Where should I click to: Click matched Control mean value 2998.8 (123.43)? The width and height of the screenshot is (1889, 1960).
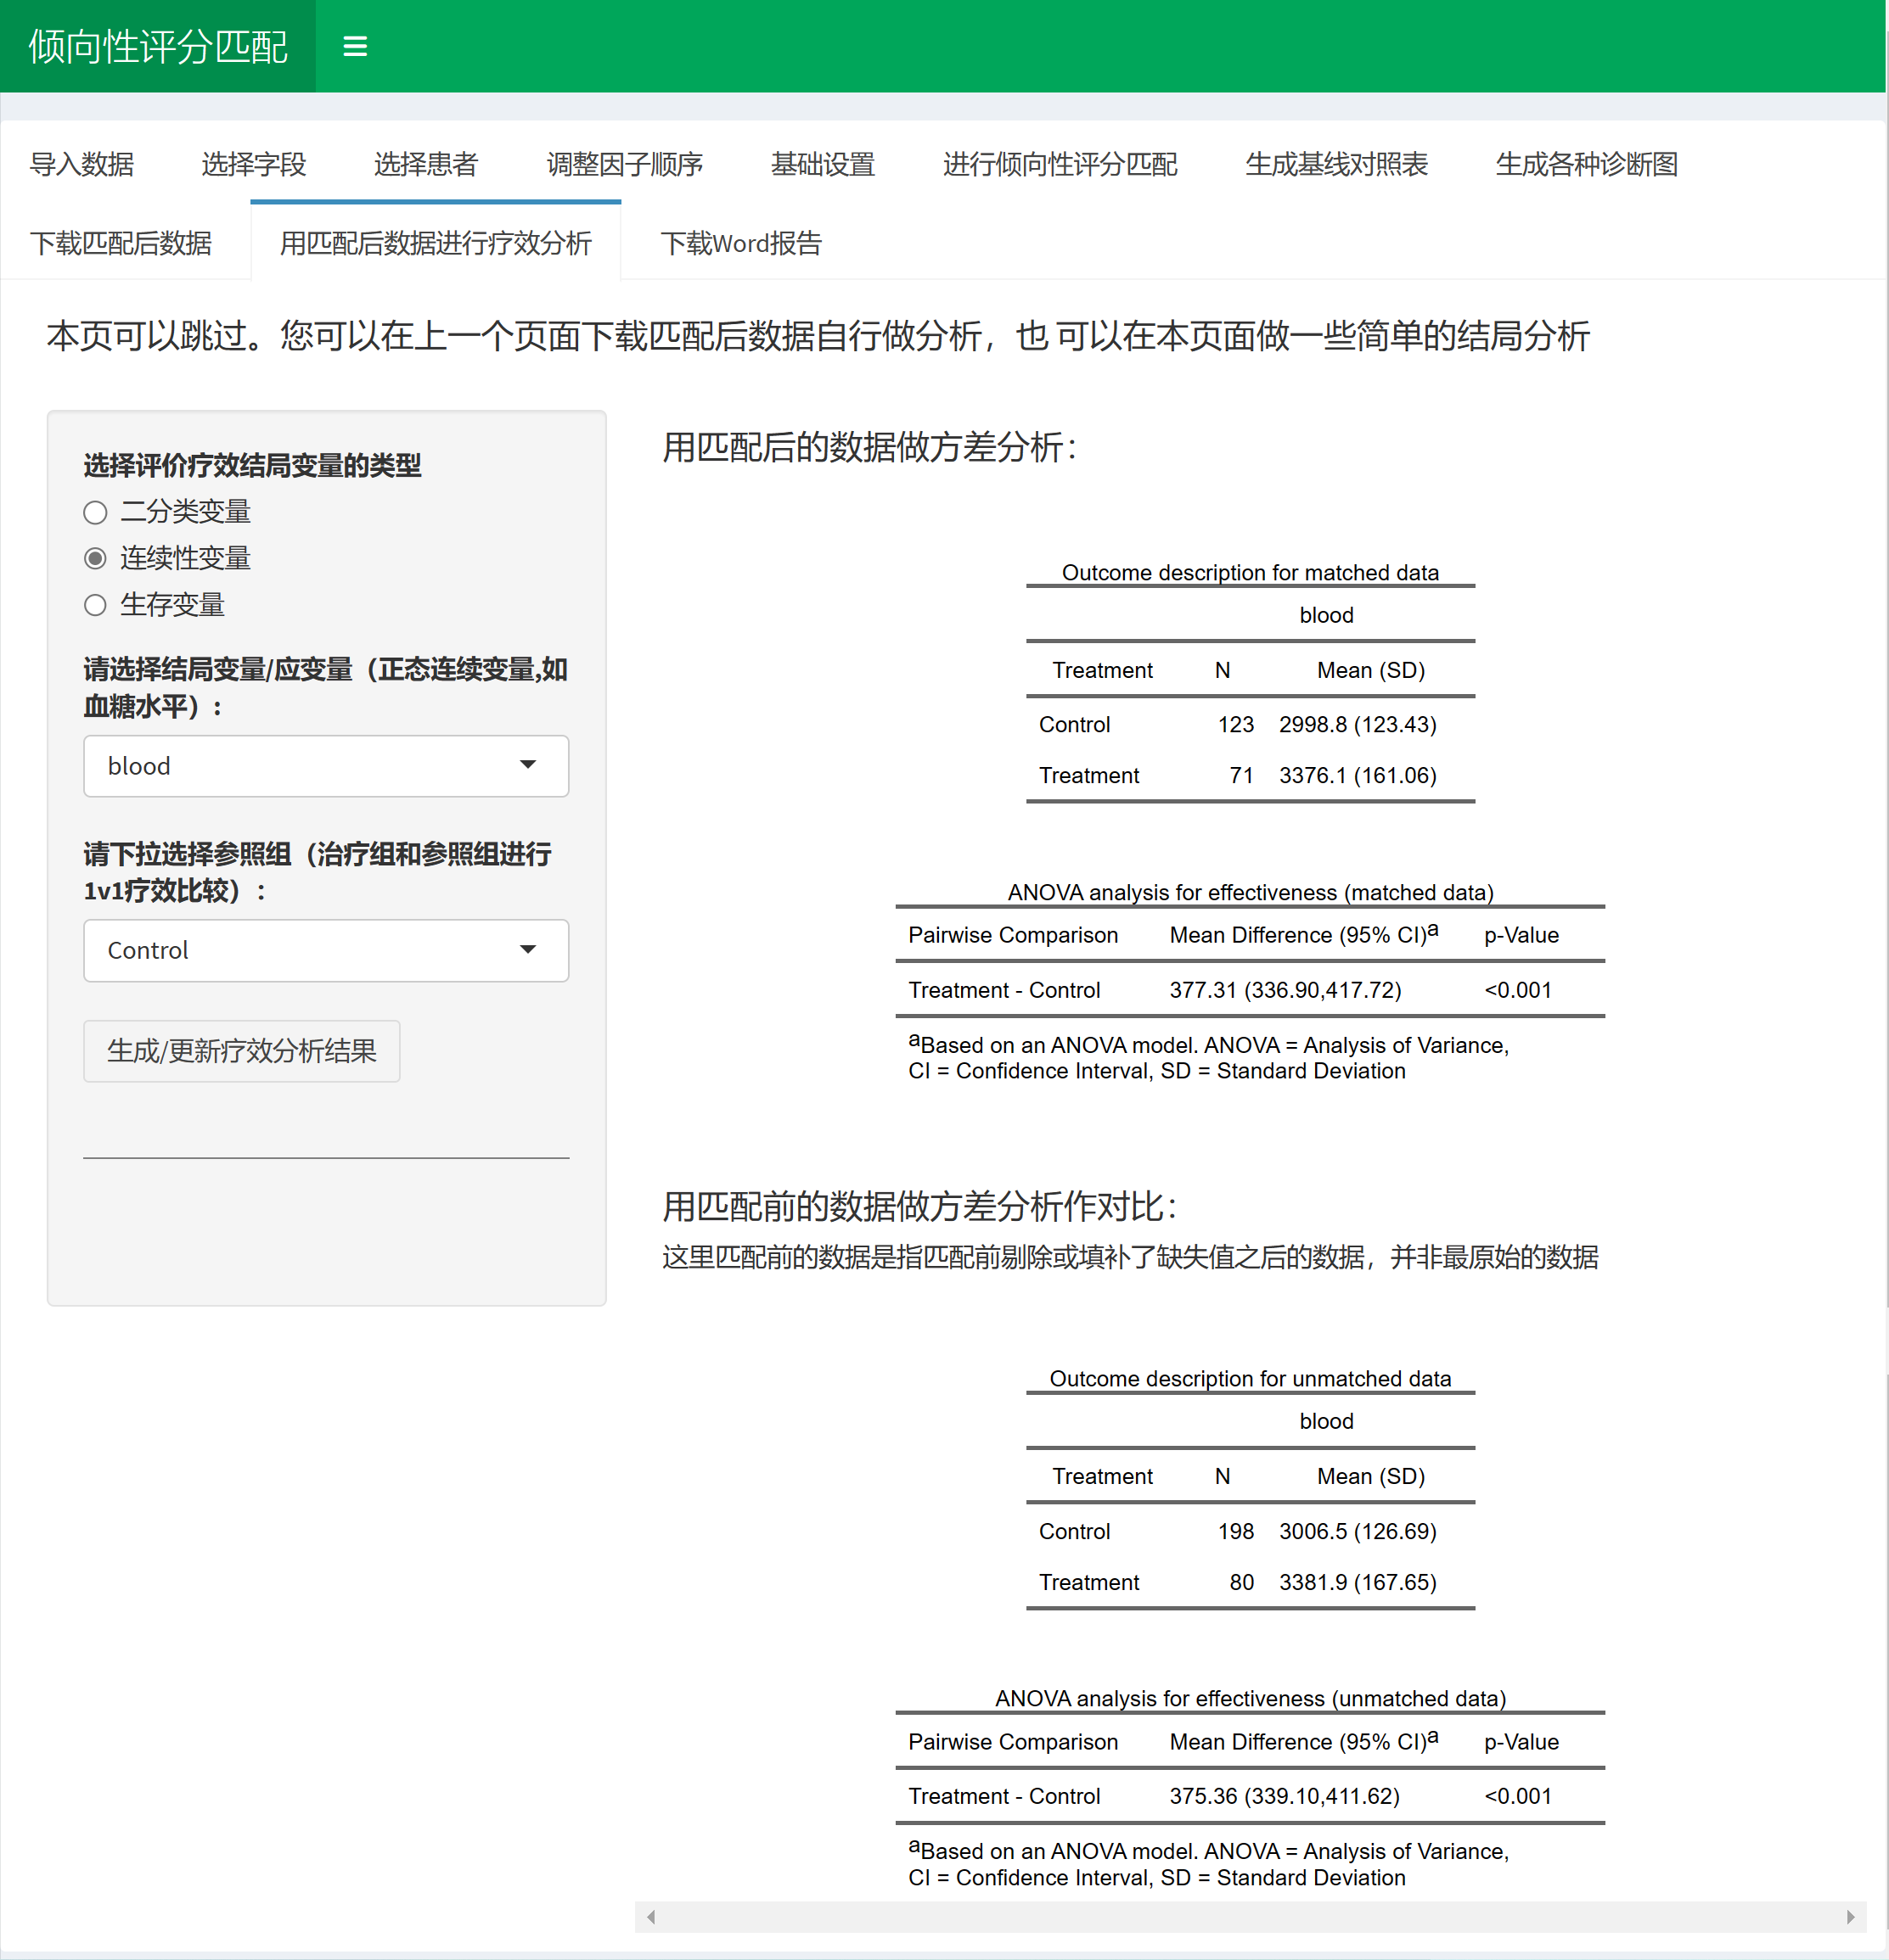pyautogui.click(x=1358, y=724)
